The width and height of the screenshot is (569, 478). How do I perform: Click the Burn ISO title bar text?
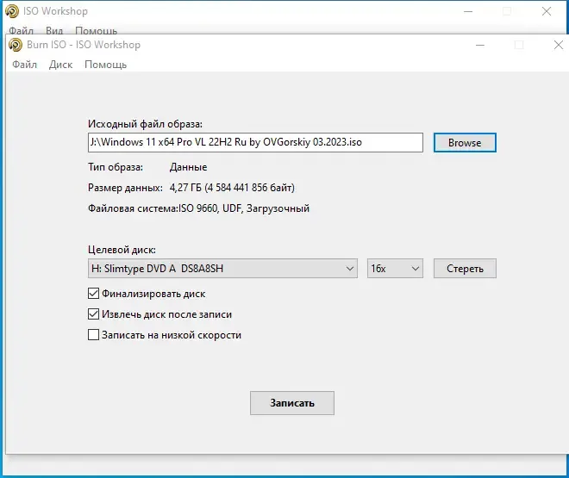pyautogui.click(x=84, y=45)
